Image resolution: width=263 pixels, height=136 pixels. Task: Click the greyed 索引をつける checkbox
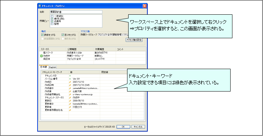[x=63, y=39]
